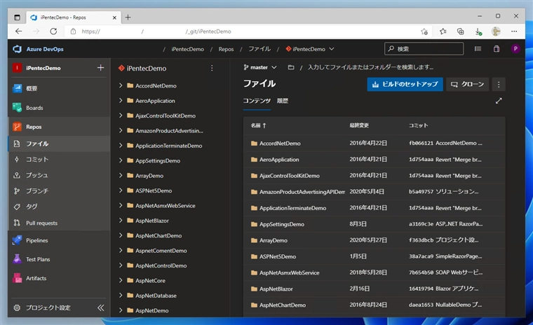
Task: Click the plus icon next to iPentecDemo project
Action: tap(100, 68)
